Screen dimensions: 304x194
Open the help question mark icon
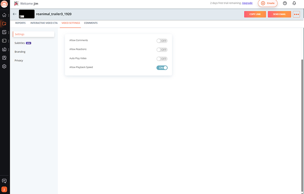pos(285,3)
